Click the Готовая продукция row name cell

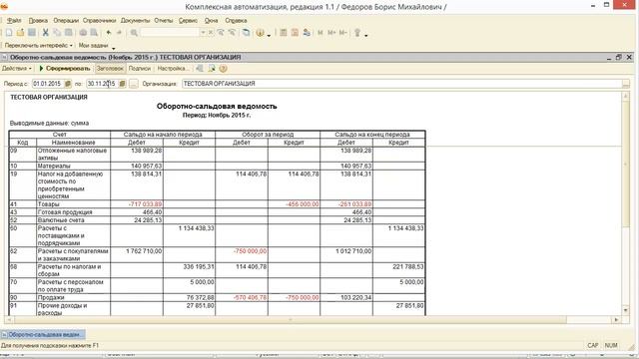pyautogui.click(x=73, y=212)
